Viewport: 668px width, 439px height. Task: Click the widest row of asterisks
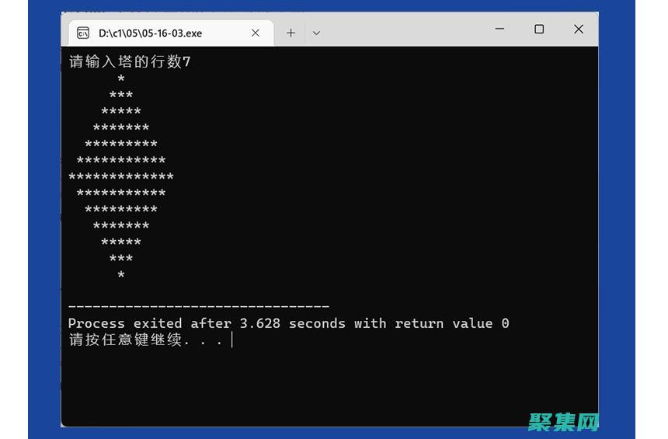click(120, 177)
